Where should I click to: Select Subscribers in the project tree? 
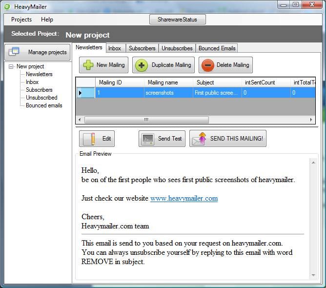[39, 90]
